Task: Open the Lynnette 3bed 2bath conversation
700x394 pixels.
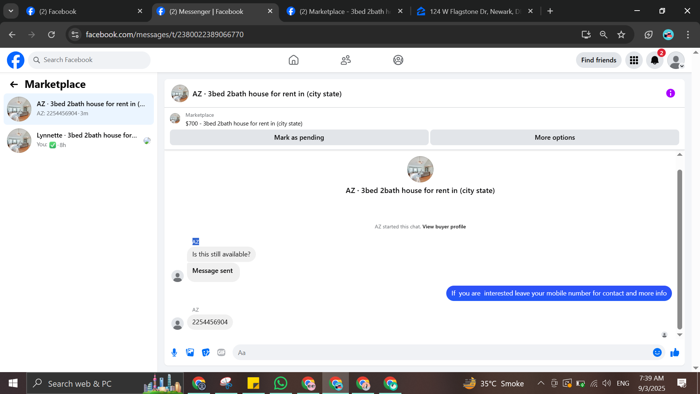Action: click(79, 140)
